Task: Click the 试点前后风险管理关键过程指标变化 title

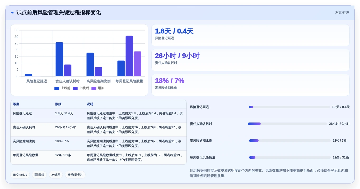Action: [59, 13]
